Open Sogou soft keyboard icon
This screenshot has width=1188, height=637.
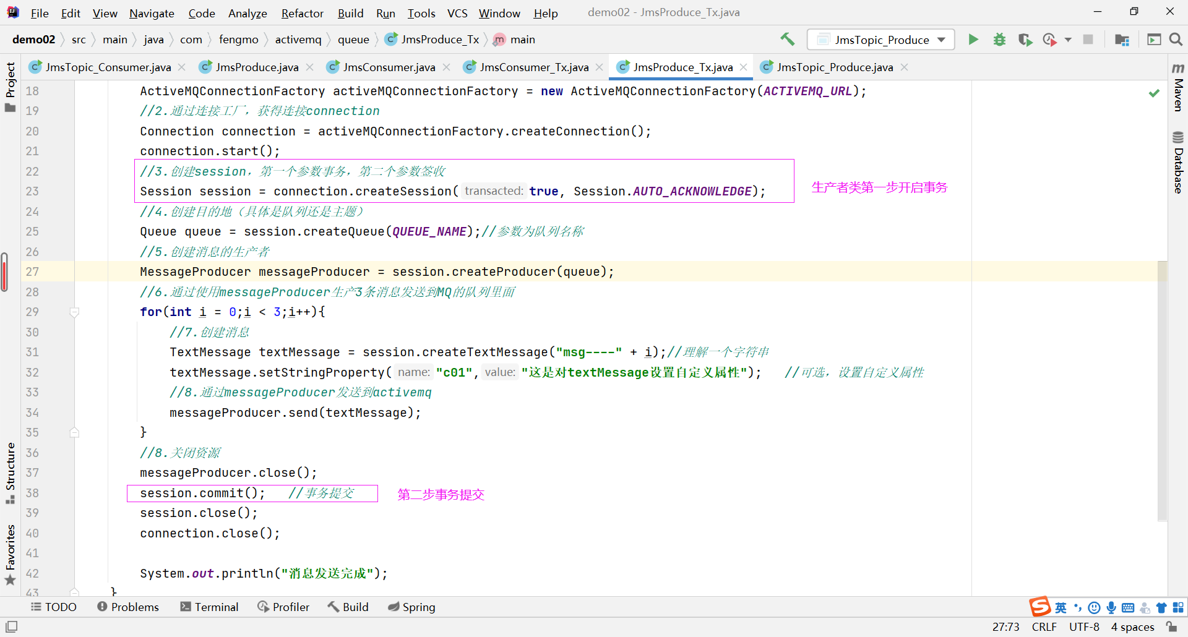(1128, 607)
